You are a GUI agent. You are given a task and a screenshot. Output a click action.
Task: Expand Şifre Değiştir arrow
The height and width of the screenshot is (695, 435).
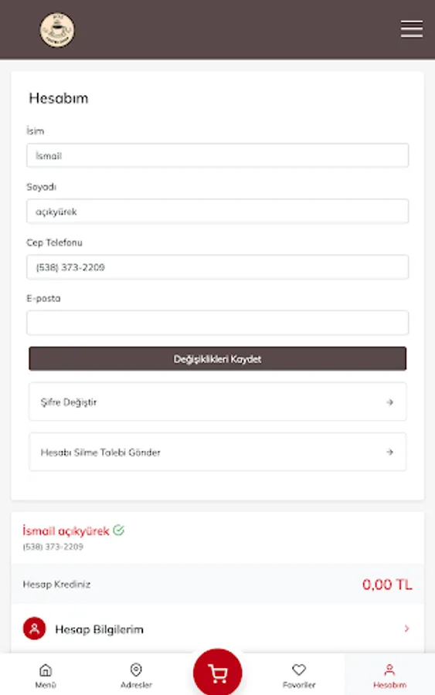[x=389, y=402]
